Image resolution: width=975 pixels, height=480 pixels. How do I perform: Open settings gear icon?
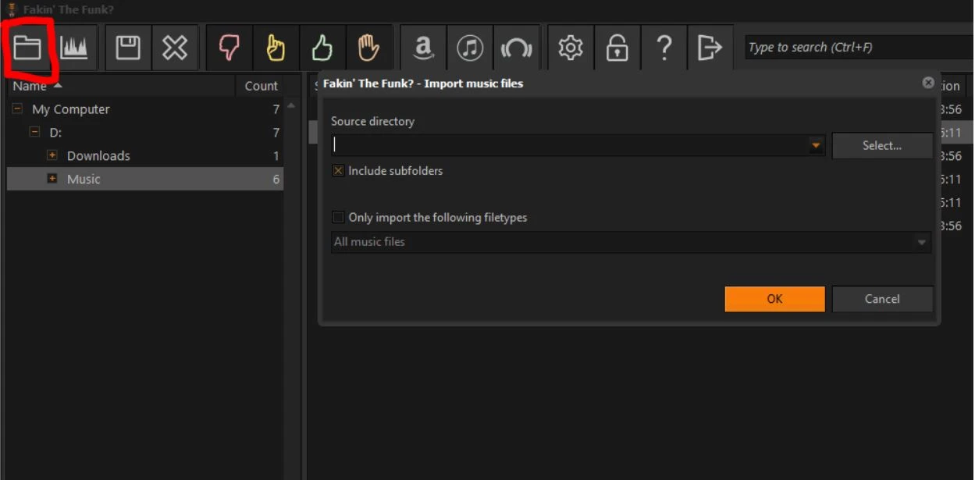pyautogui.click(x=571, y=48)
